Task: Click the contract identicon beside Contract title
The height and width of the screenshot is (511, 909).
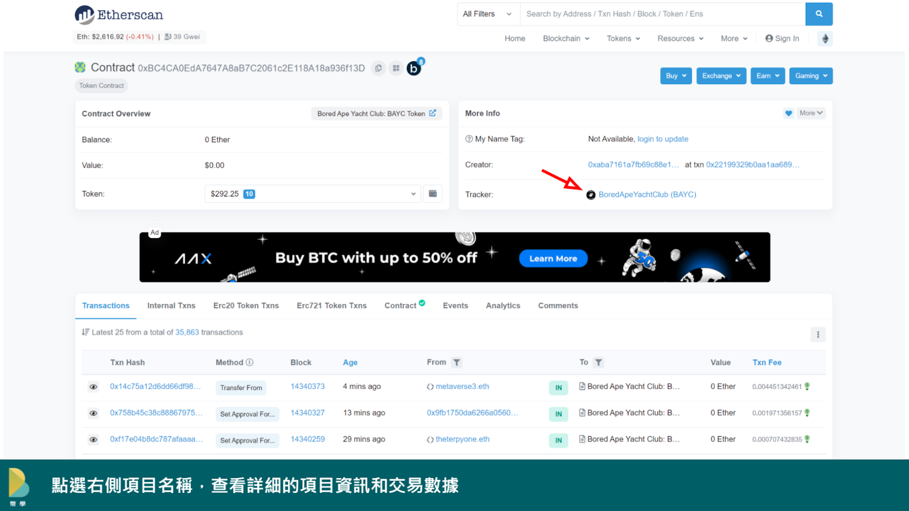Action: (x=80, y=68)
